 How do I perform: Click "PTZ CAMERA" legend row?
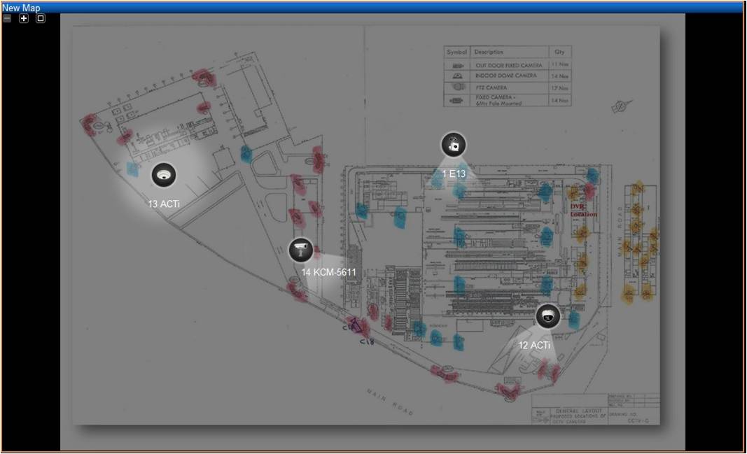coord(508,87)
